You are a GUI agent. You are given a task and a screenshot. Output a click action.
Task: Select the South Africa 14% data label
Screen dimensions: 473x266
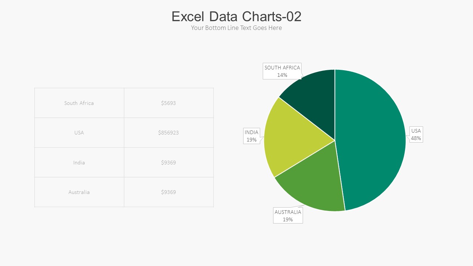[x=282, y=71]
